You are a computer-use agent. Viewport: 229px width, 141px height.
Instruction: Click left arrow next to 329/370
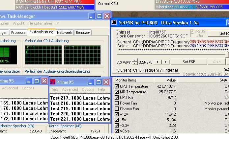[x=157, y=62]
